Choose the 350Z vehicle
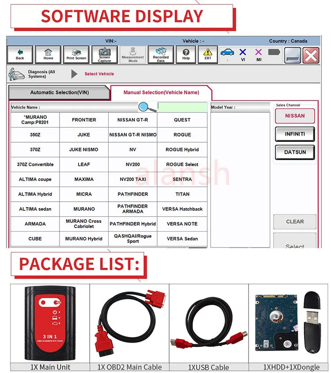The height and width of the screenshot is (373, 331). tap(35, 135)
